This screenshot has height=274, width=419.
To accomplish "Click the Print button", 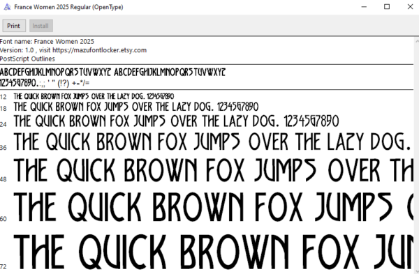I will pyautogui.click(x=14, y=26).
